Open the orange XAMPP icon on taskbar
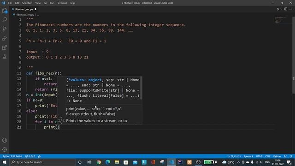 point(189,162)
